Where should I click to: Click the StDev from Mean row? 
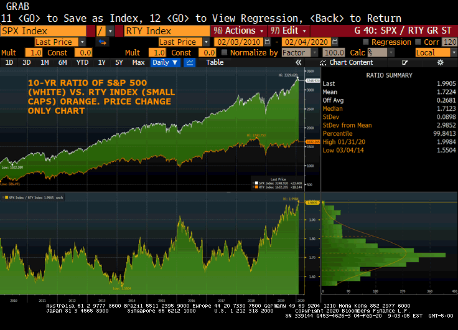(389, 125)
